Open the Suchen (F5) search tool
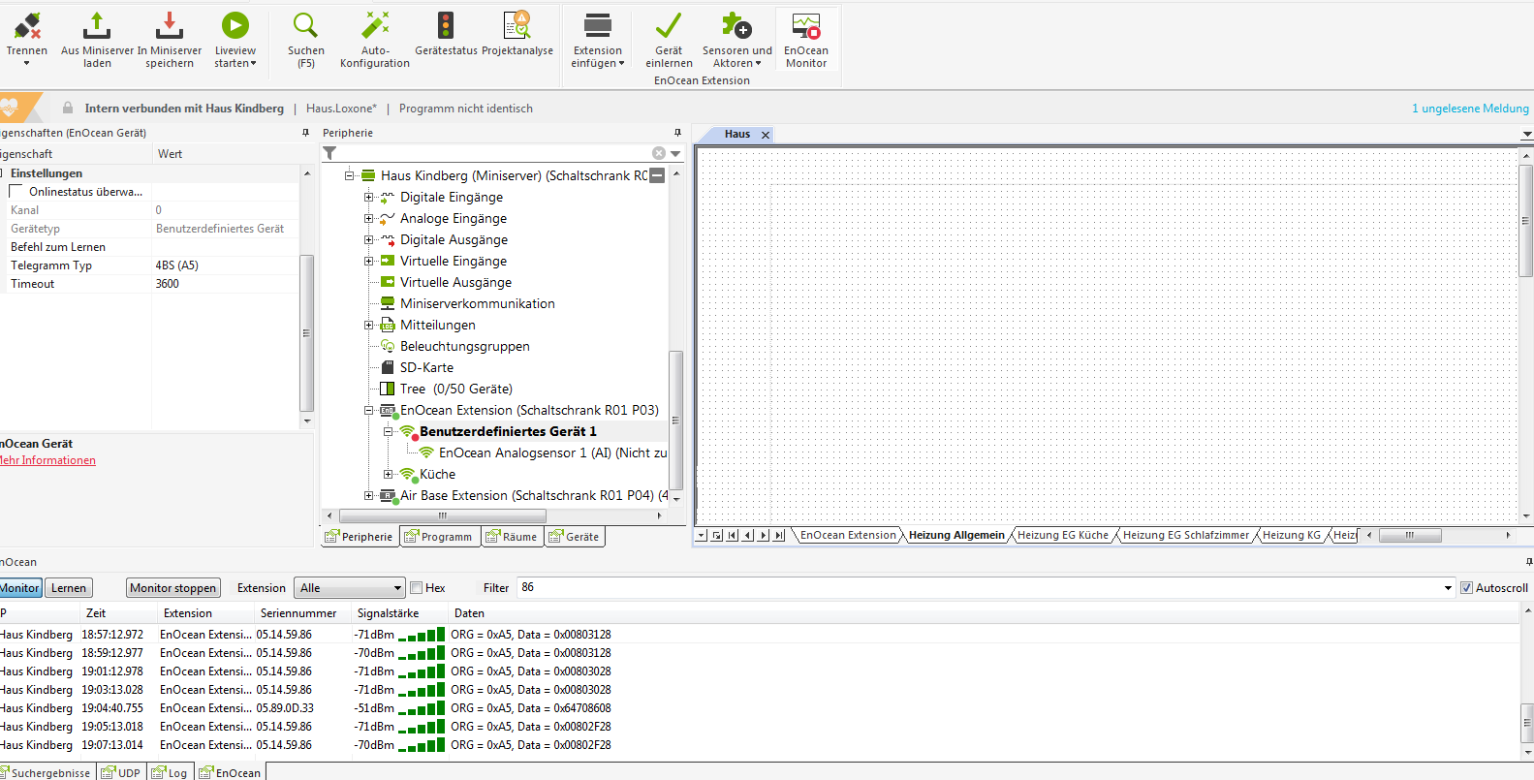1534x780 pixels. pyautogui.click(x=305, y=26)
